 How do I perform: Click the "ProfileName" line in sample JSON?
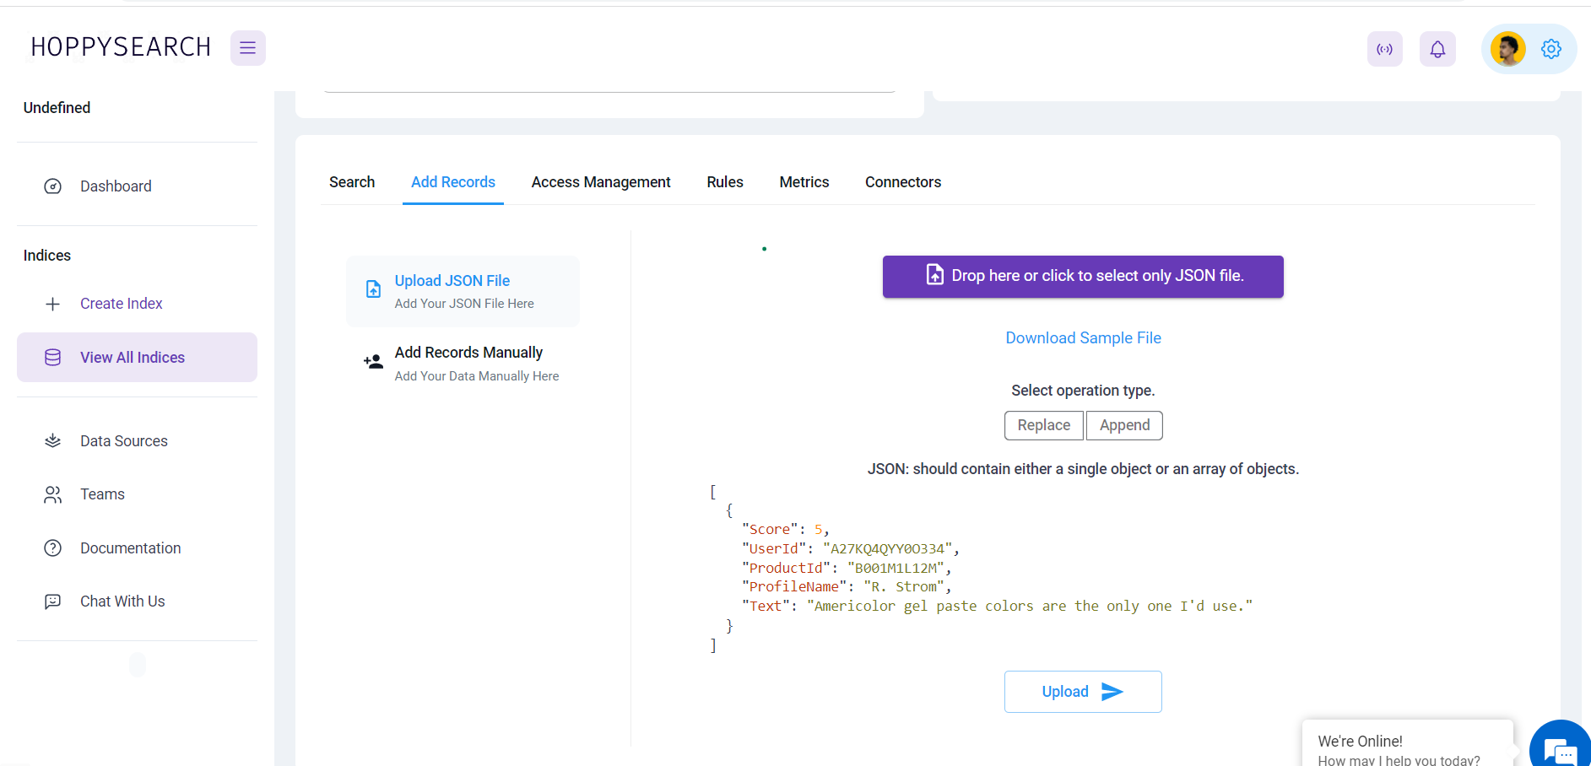tap(847, 587)
